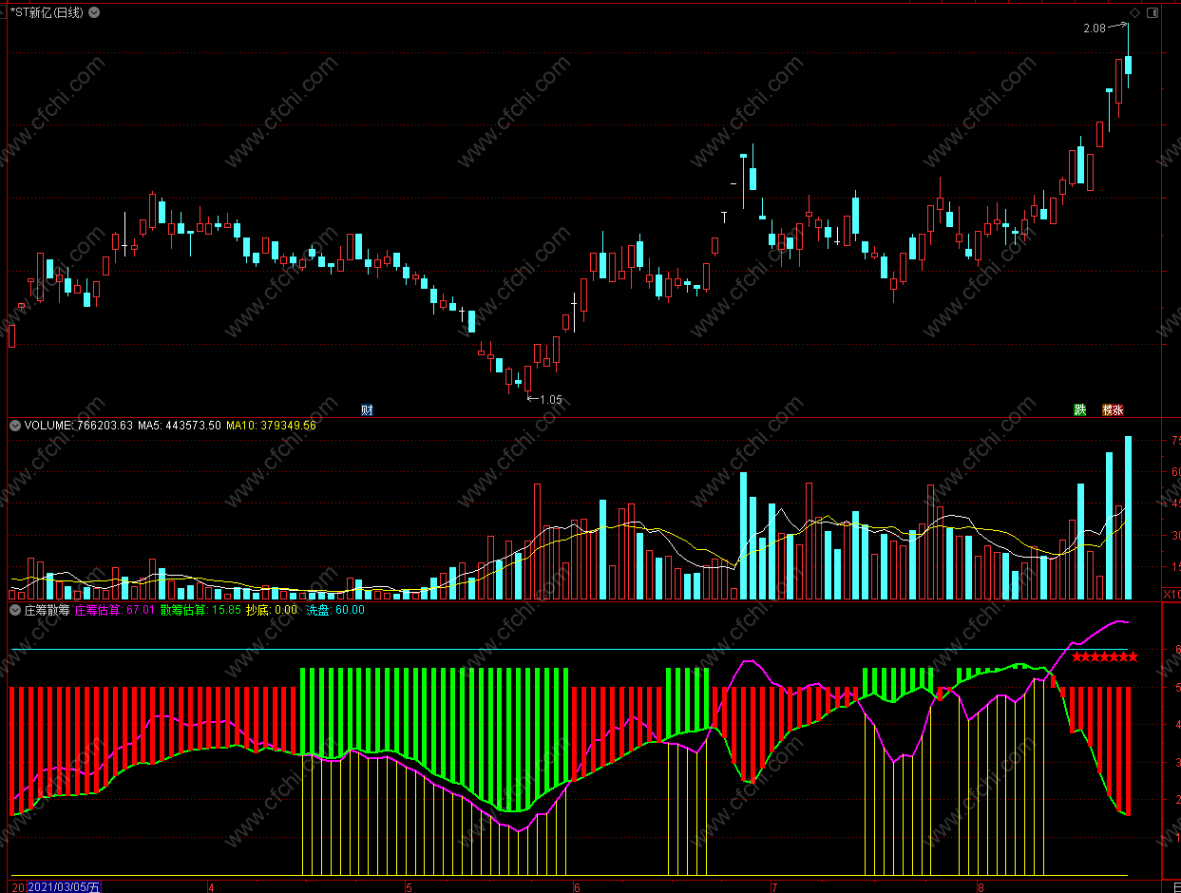Click the MA10: 379349.56 value

click(x=271, y=426)
